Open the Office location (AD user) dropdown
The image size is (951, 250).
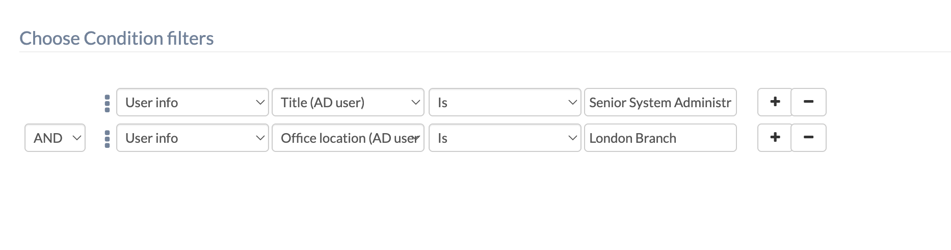[x=348, y=138]
